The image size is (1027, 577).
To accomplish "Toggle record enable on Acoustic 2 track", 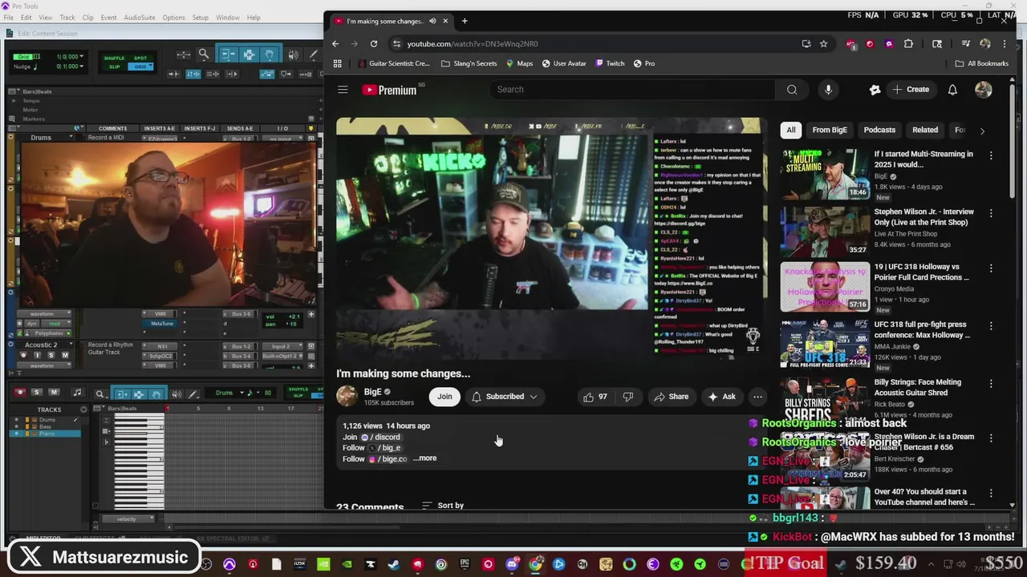I will (23, 355).
